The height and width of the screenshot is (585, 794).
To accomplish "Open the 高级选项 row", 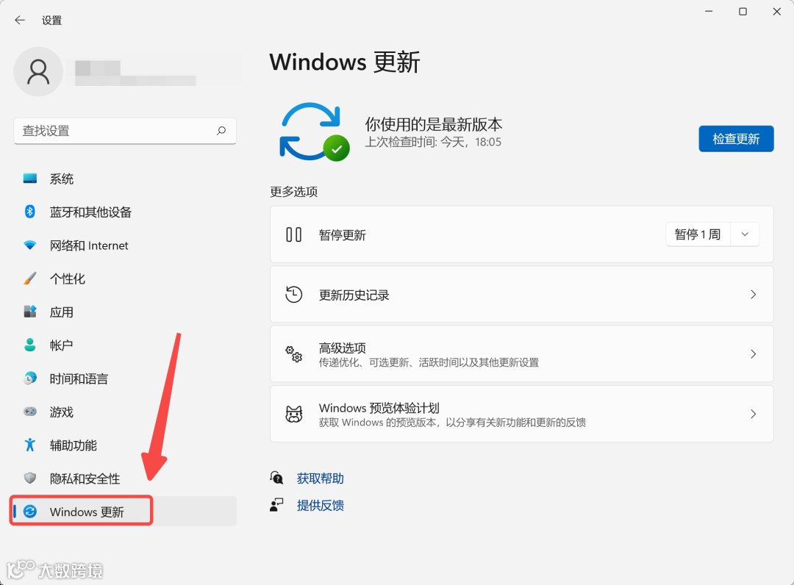I will tap(521, 354).
